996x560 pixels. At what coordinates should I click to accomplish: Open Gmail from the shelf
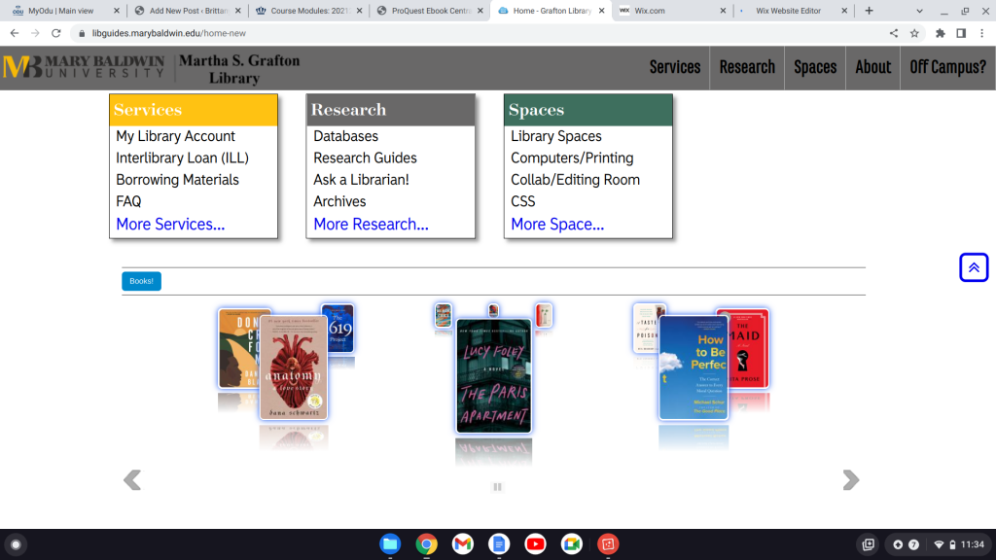point(462,544)
